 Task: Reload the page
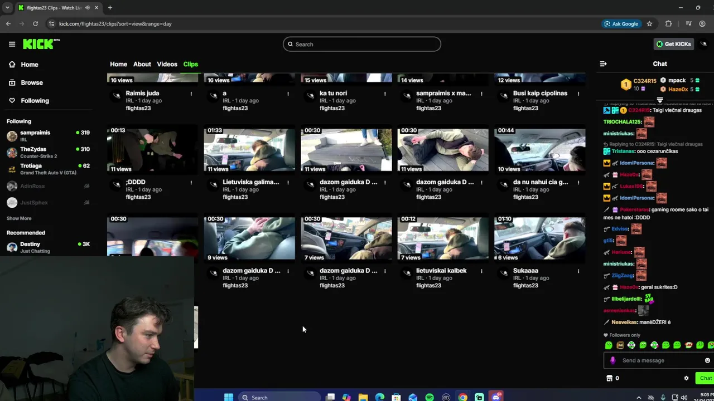click(35, 24)
